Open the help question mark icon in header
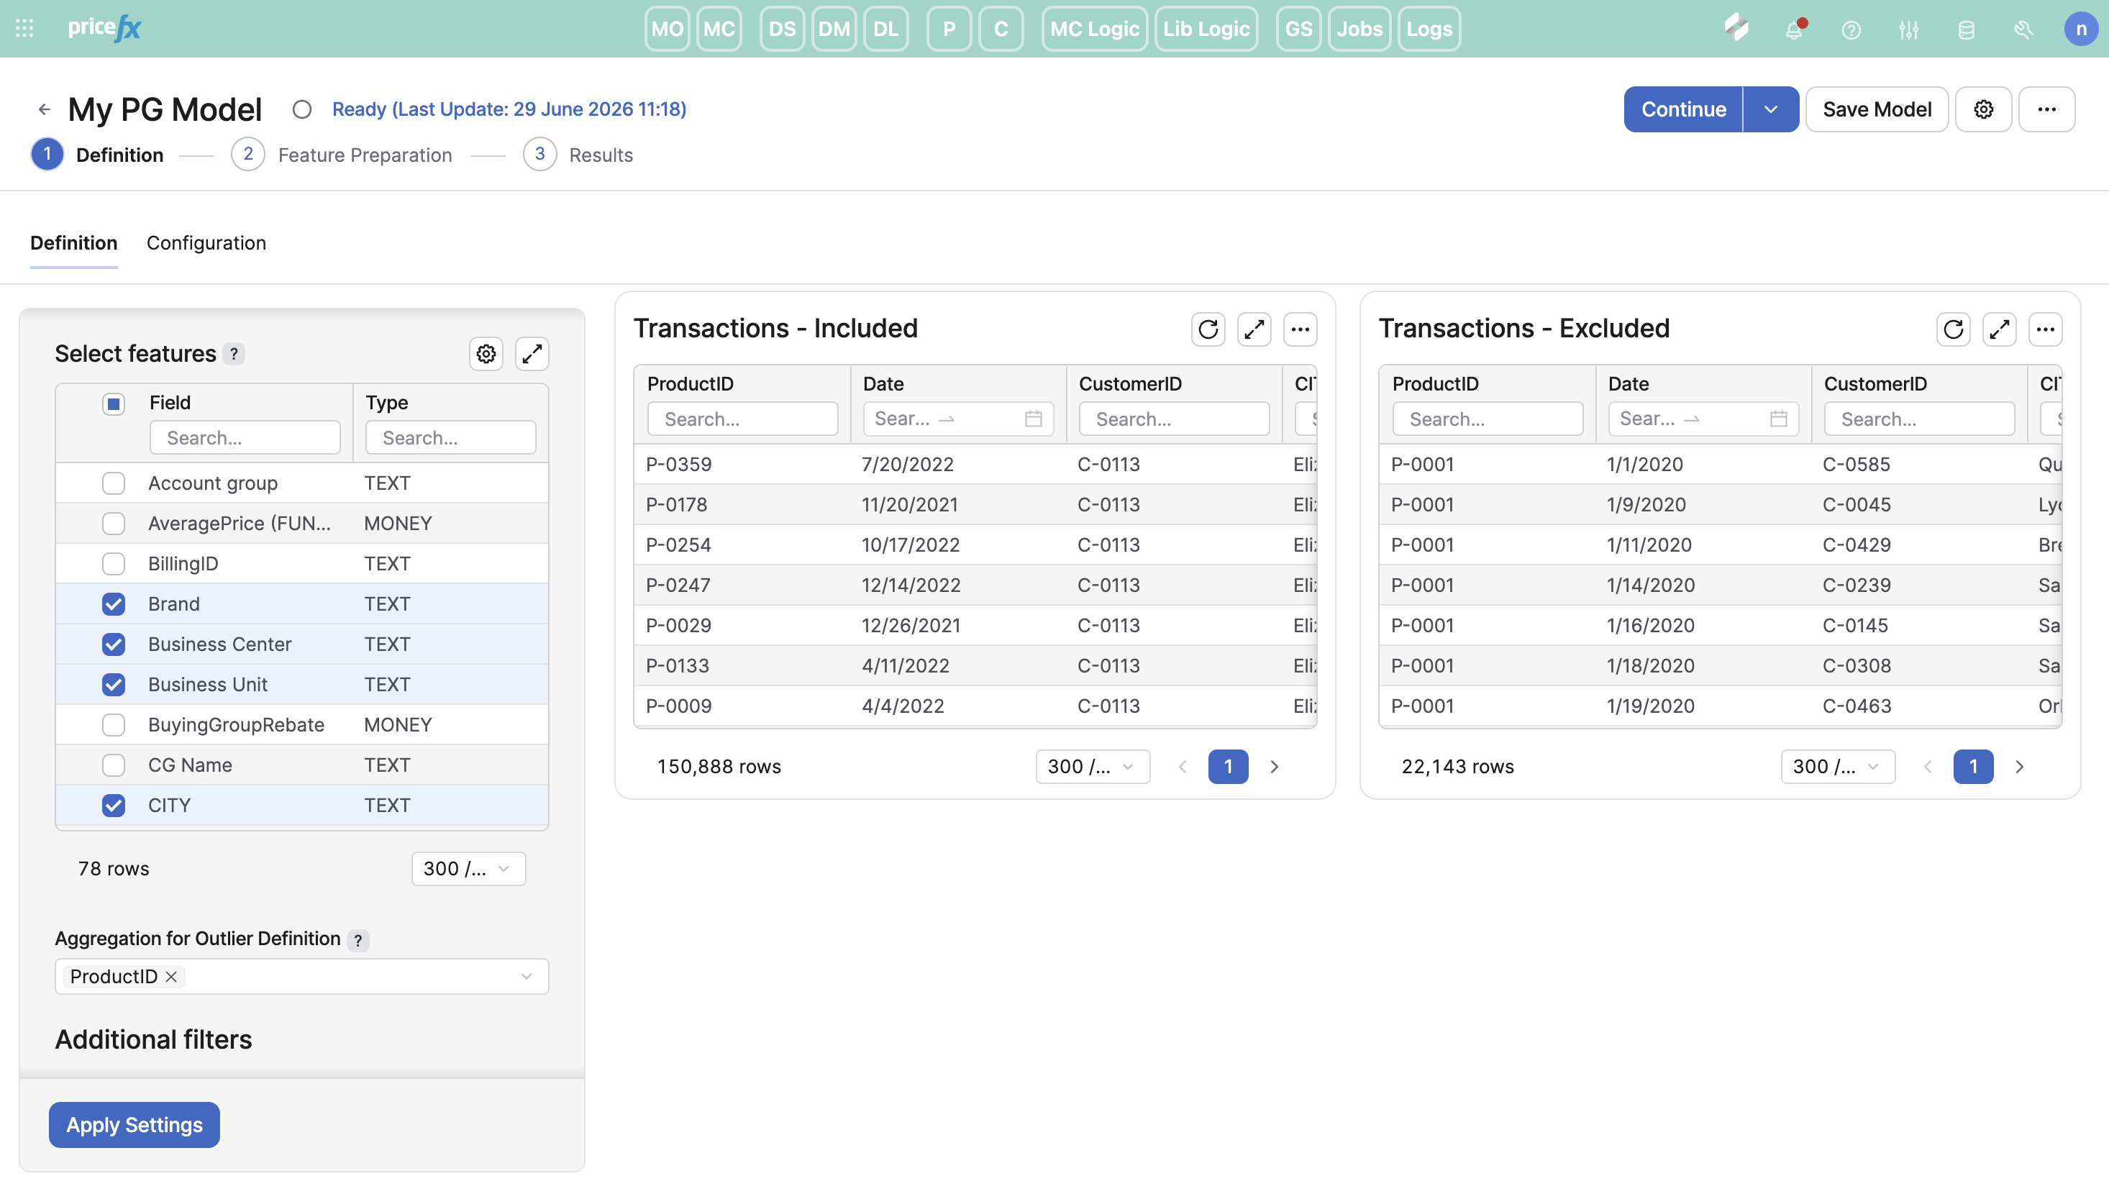The height and width of the screenshot is (1194, 2109). point(1851,29)
